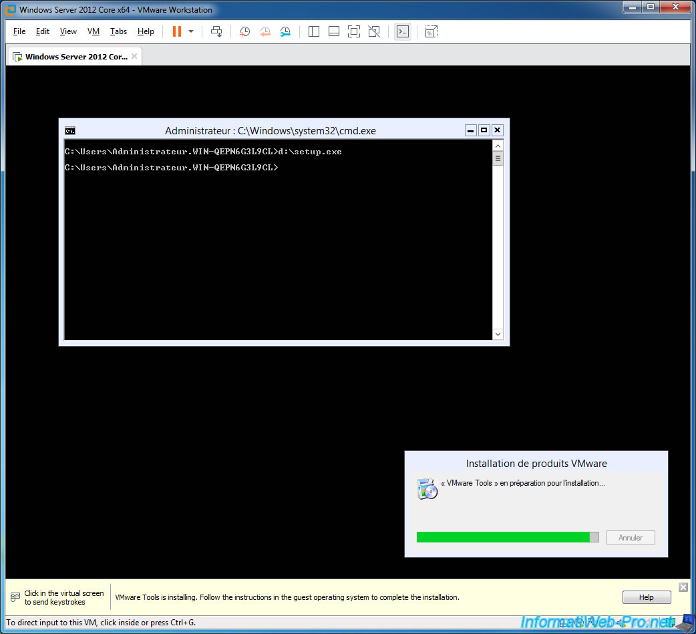Click the cmd.exe window icon

pyautogui.click(x=70, y=130)
